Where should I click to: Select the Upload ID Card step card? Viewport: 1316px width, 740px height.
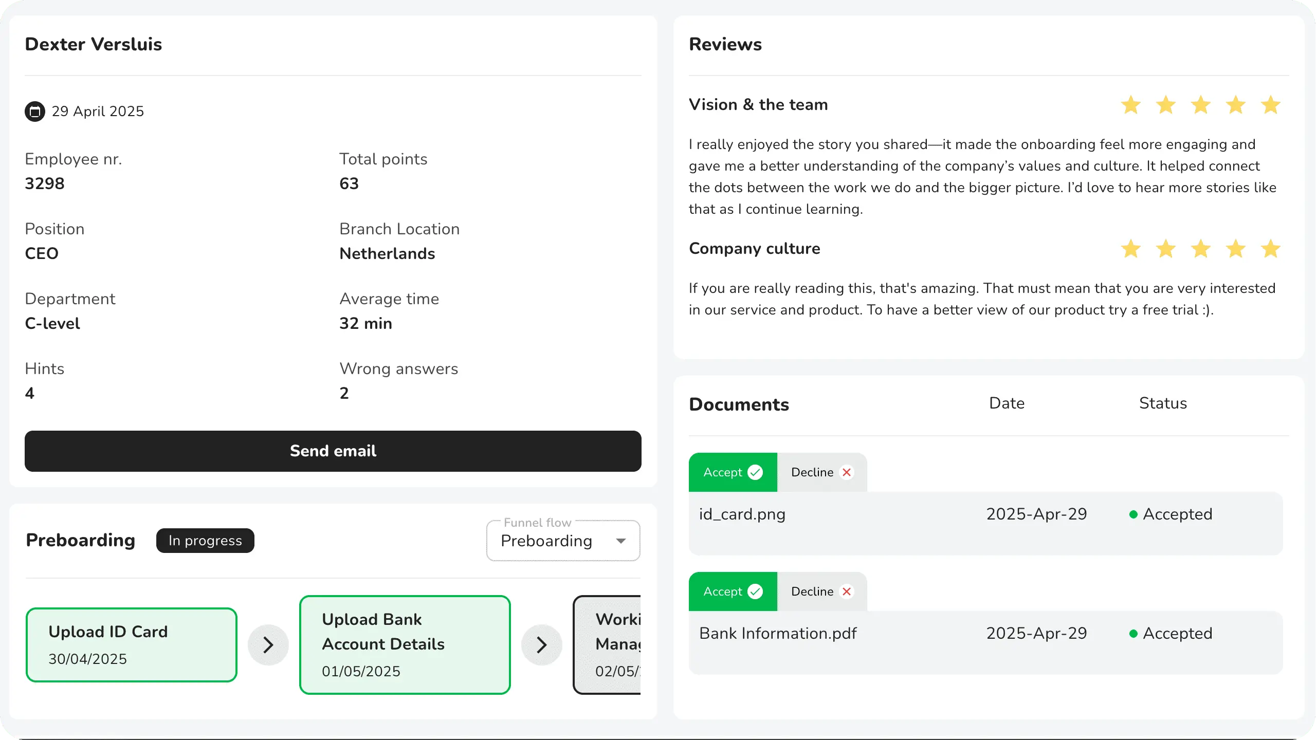131,645
